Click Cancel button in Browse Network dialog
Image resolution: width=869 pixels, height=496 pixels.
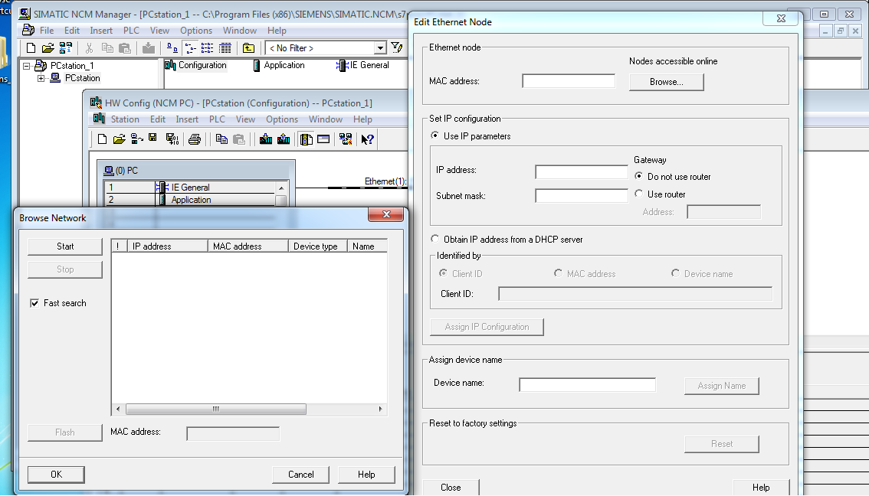[x=301, y=475]
